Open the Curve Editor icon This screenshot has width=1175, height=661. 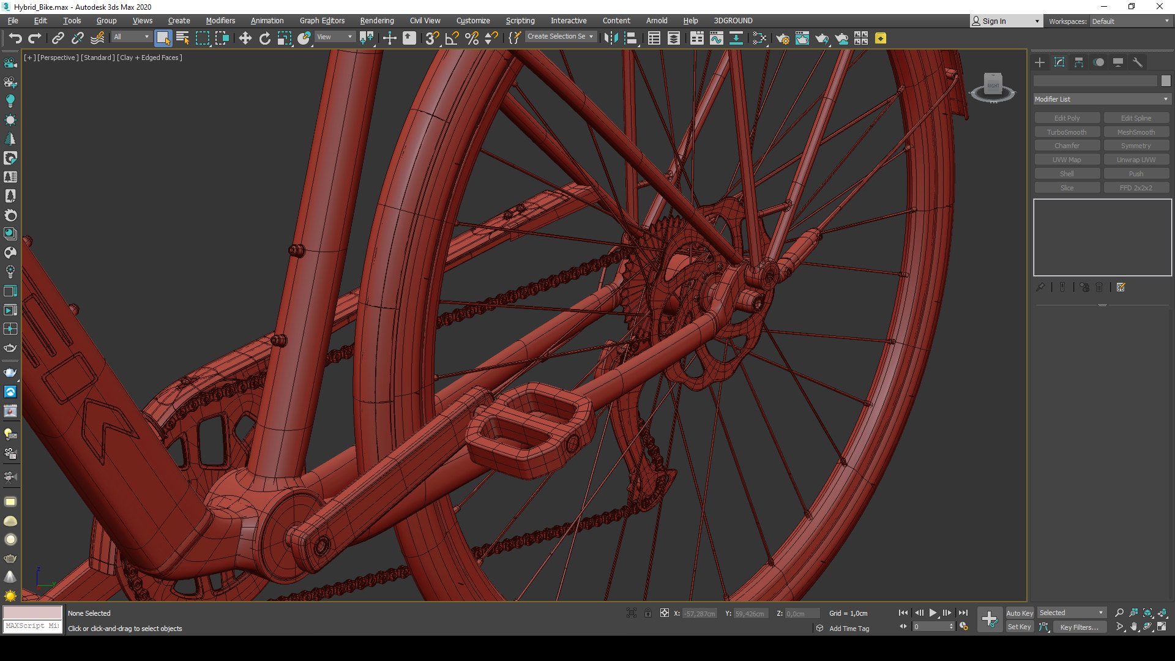click(716, 38)
